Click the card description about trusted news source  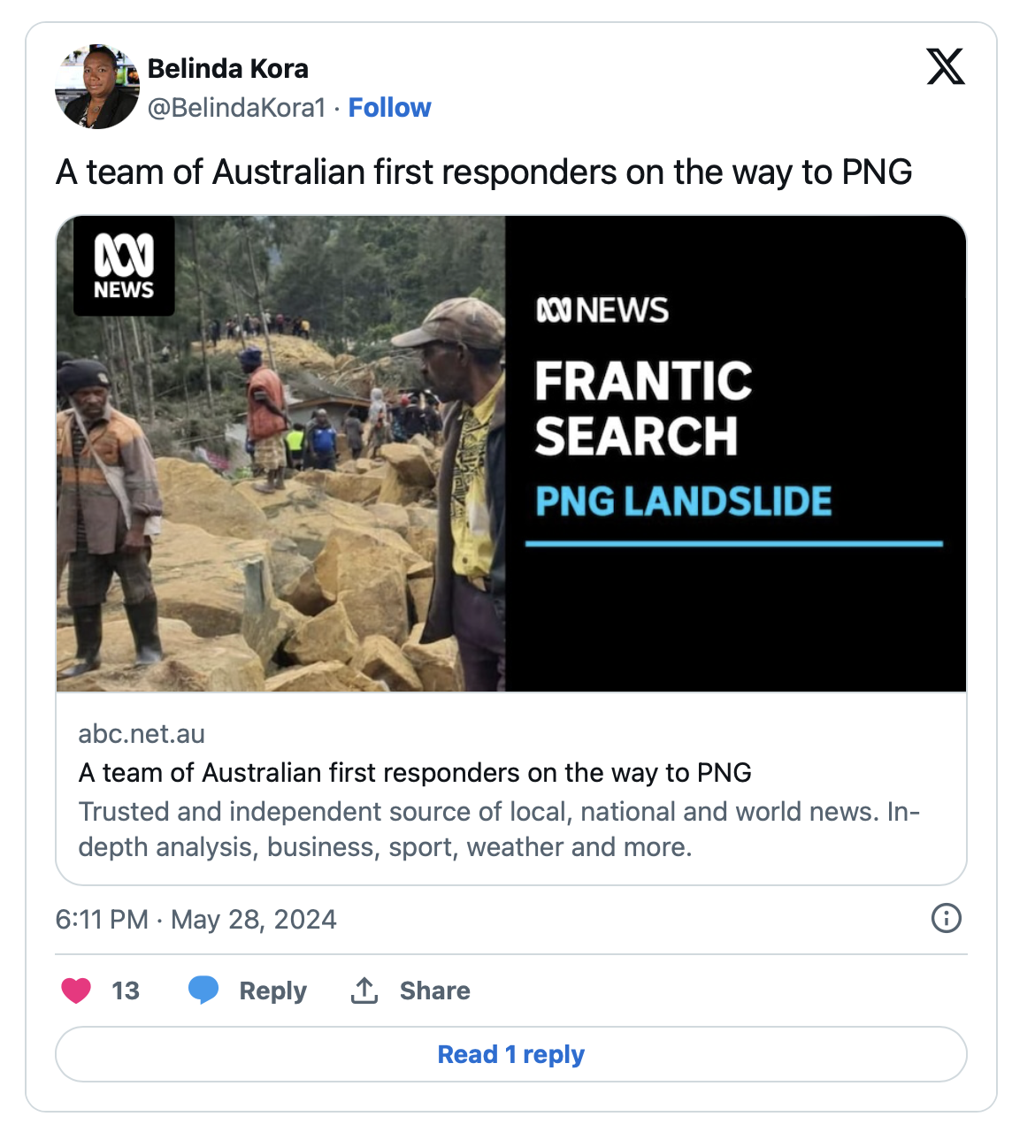pos(499,830)
